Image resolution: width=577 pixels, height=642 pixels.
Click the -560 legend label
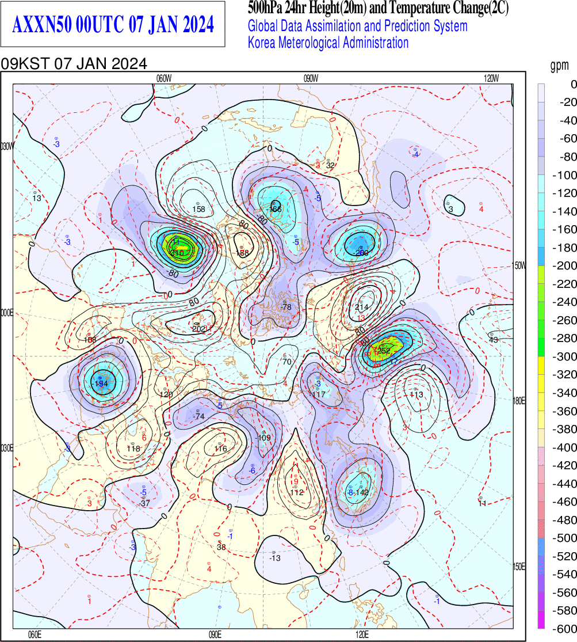pos(564,592)
